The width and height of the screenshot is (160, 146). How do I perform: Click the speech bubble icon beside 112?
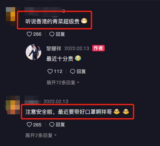point(72,71)
